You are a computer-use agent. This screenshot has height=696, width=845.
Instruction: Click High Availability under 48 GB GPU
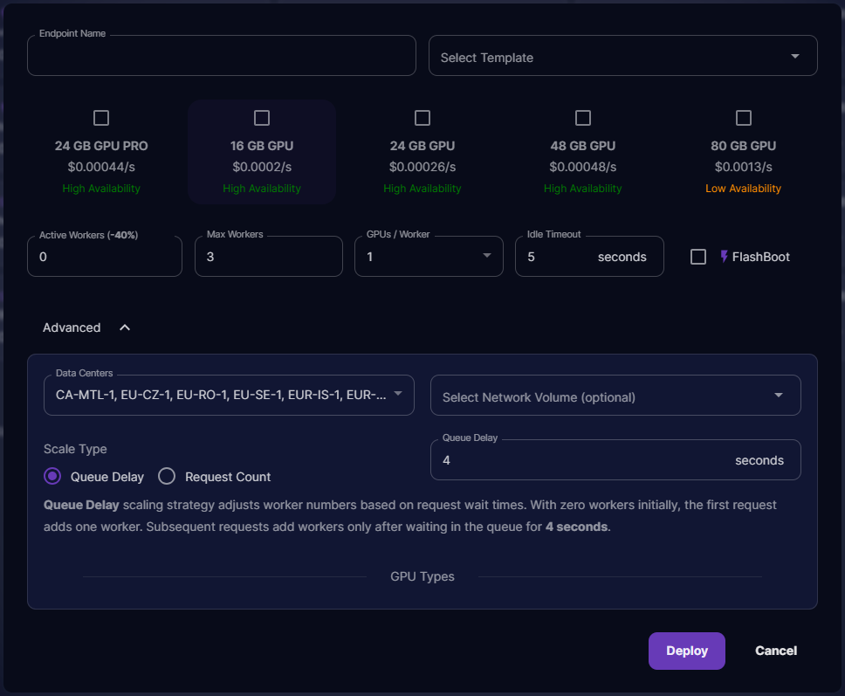click(x=583, y=189)
